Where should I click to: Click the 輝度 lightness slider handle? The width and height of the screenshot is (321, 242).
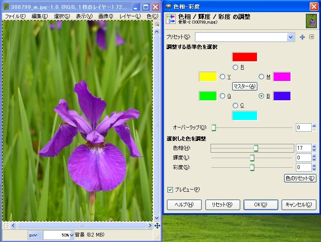click(x=252, y=158)
